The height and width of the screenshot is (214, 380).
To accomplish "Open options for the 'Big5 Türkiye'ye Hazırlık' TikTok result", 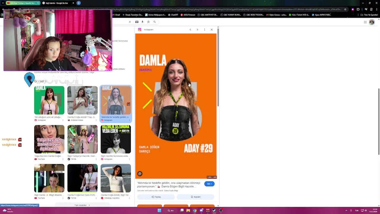I will 96,159.
